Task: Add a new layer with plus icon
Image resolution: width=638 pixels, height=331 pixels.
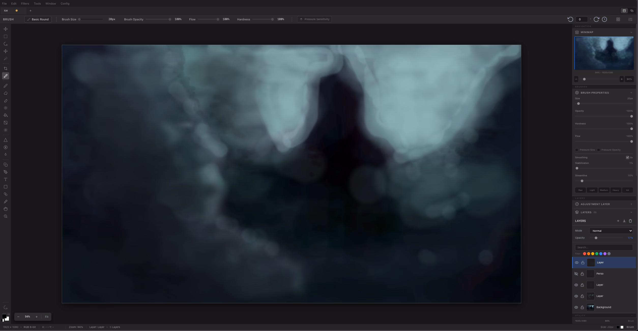Action: click(618, 221)
